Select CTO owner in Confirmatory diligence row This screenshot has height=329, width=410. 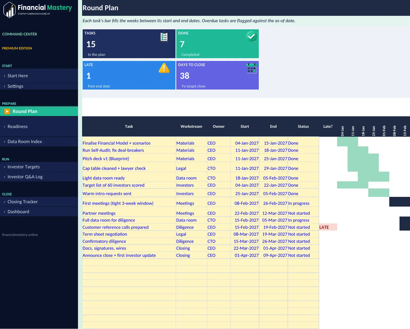click(x=219, y=241)
